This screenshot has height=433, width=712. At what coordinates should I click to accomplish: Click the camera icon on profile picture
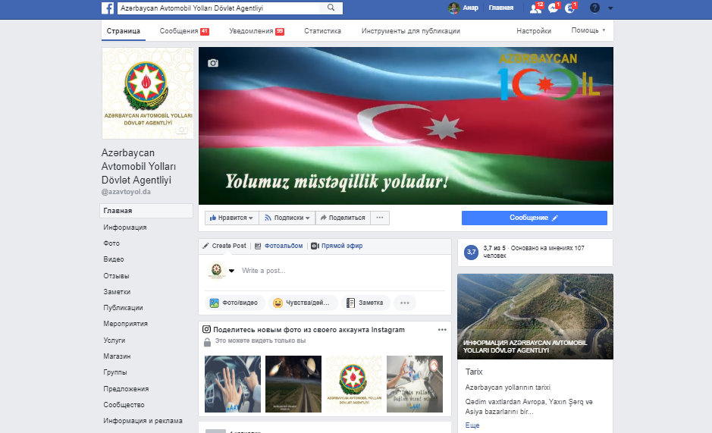[x=181, y=130]
